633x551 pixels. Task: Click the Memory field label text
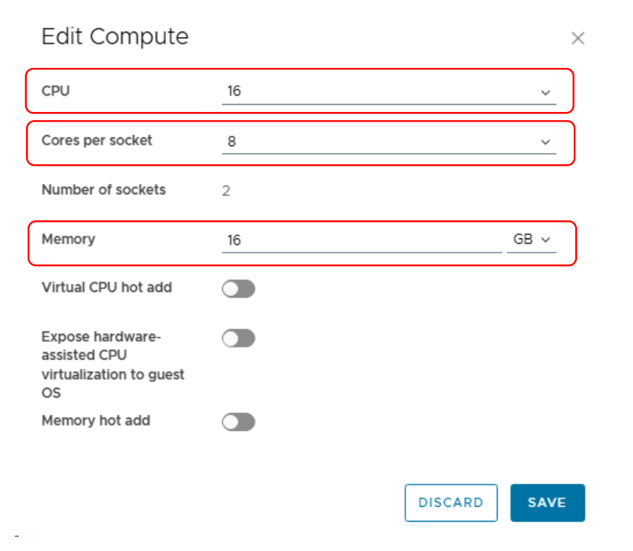click(68, 238)
